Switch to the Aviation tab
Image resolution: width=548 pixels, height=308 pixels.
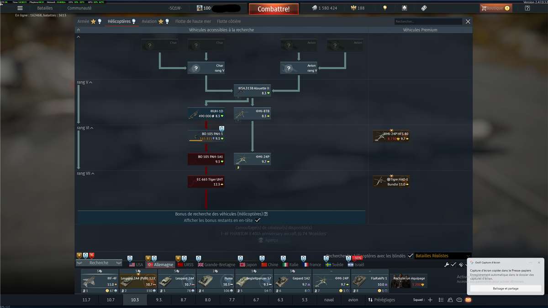coord(149,21)
